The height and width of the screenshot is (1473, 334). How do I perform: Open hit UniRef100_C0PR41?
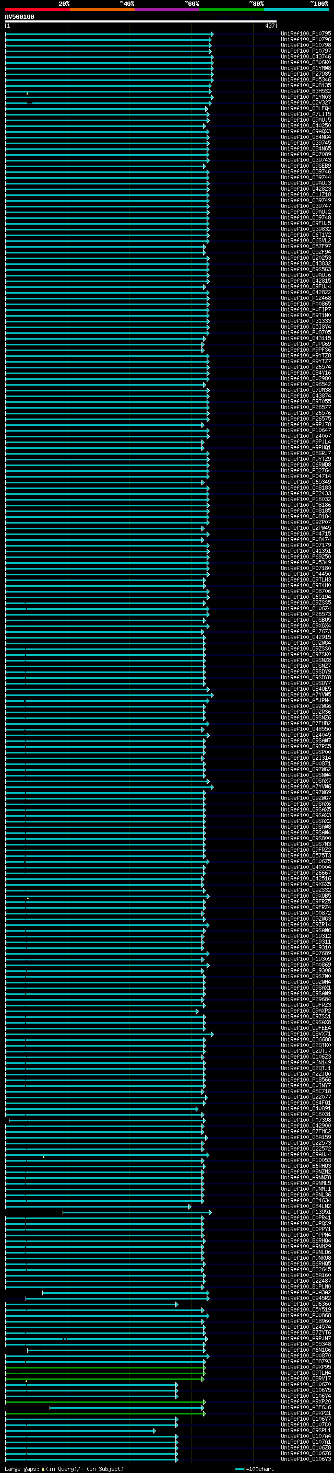click(306, 1218)
